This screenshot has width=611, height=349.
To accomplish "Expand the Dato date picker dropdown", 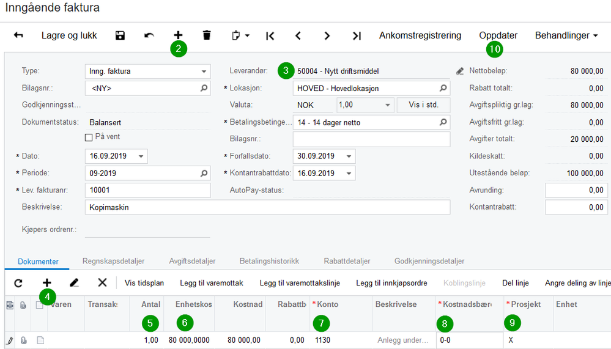I will click(x=141, y=156).
